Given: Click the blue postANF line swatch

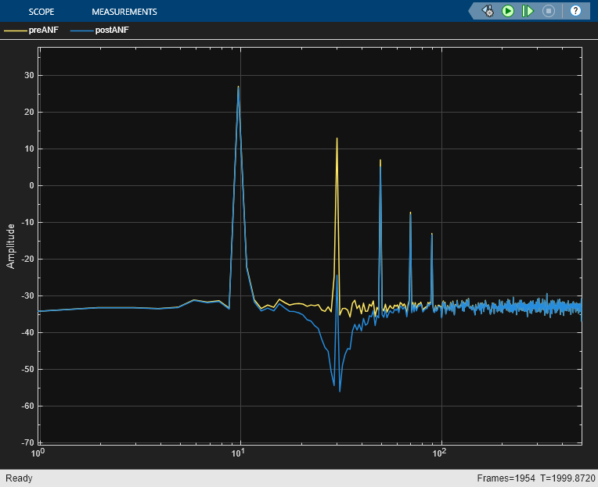Looking at the screenshot, I should (81, 30).
